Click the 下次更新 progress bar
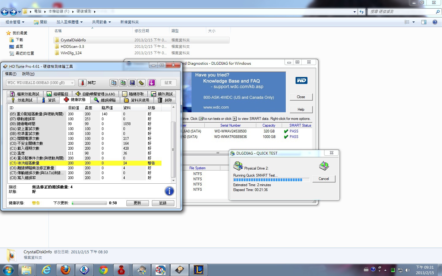The image size is (442, 276). click(89, 203)
